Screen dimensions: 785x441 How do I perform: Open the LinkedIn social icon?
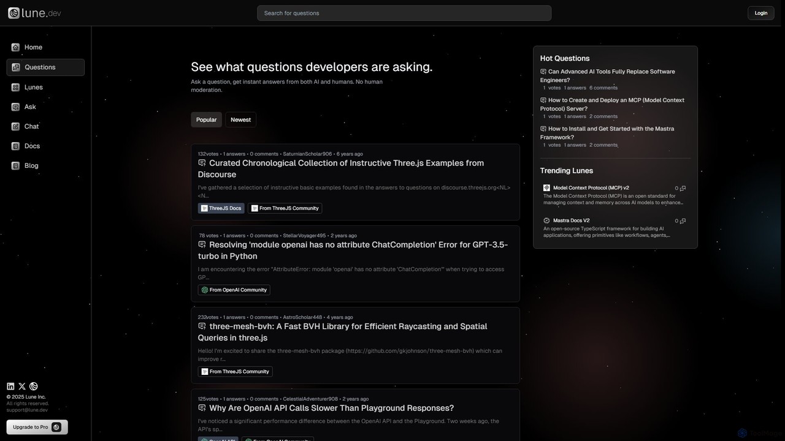point(10,386)
